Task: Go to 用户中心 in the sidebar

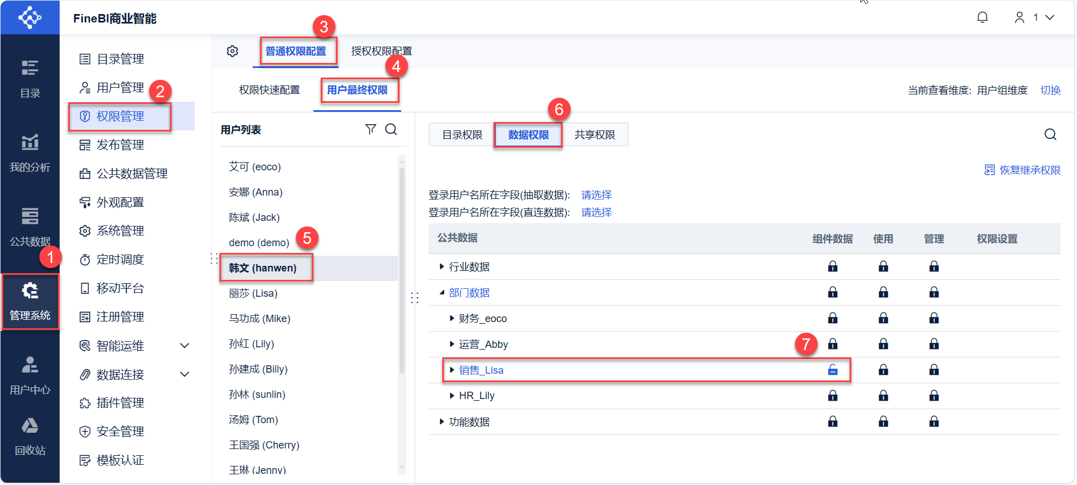Action: (x=30, y=374)
